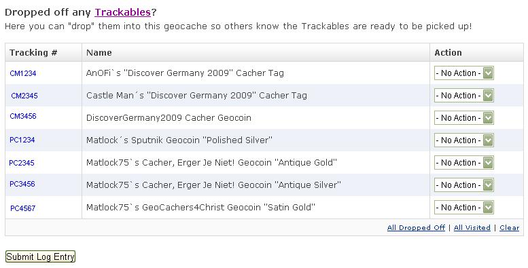Viewport: 528px width, 268px height.
Task: Open tracking number PC3456 link
Action: 22,184
